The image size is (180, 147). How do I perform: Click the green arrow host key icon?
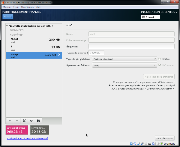162,144
